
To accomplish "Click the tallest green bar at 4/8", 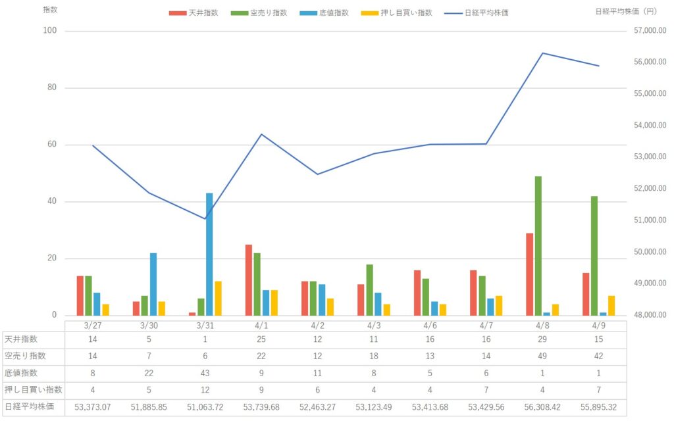I will 538,246.
